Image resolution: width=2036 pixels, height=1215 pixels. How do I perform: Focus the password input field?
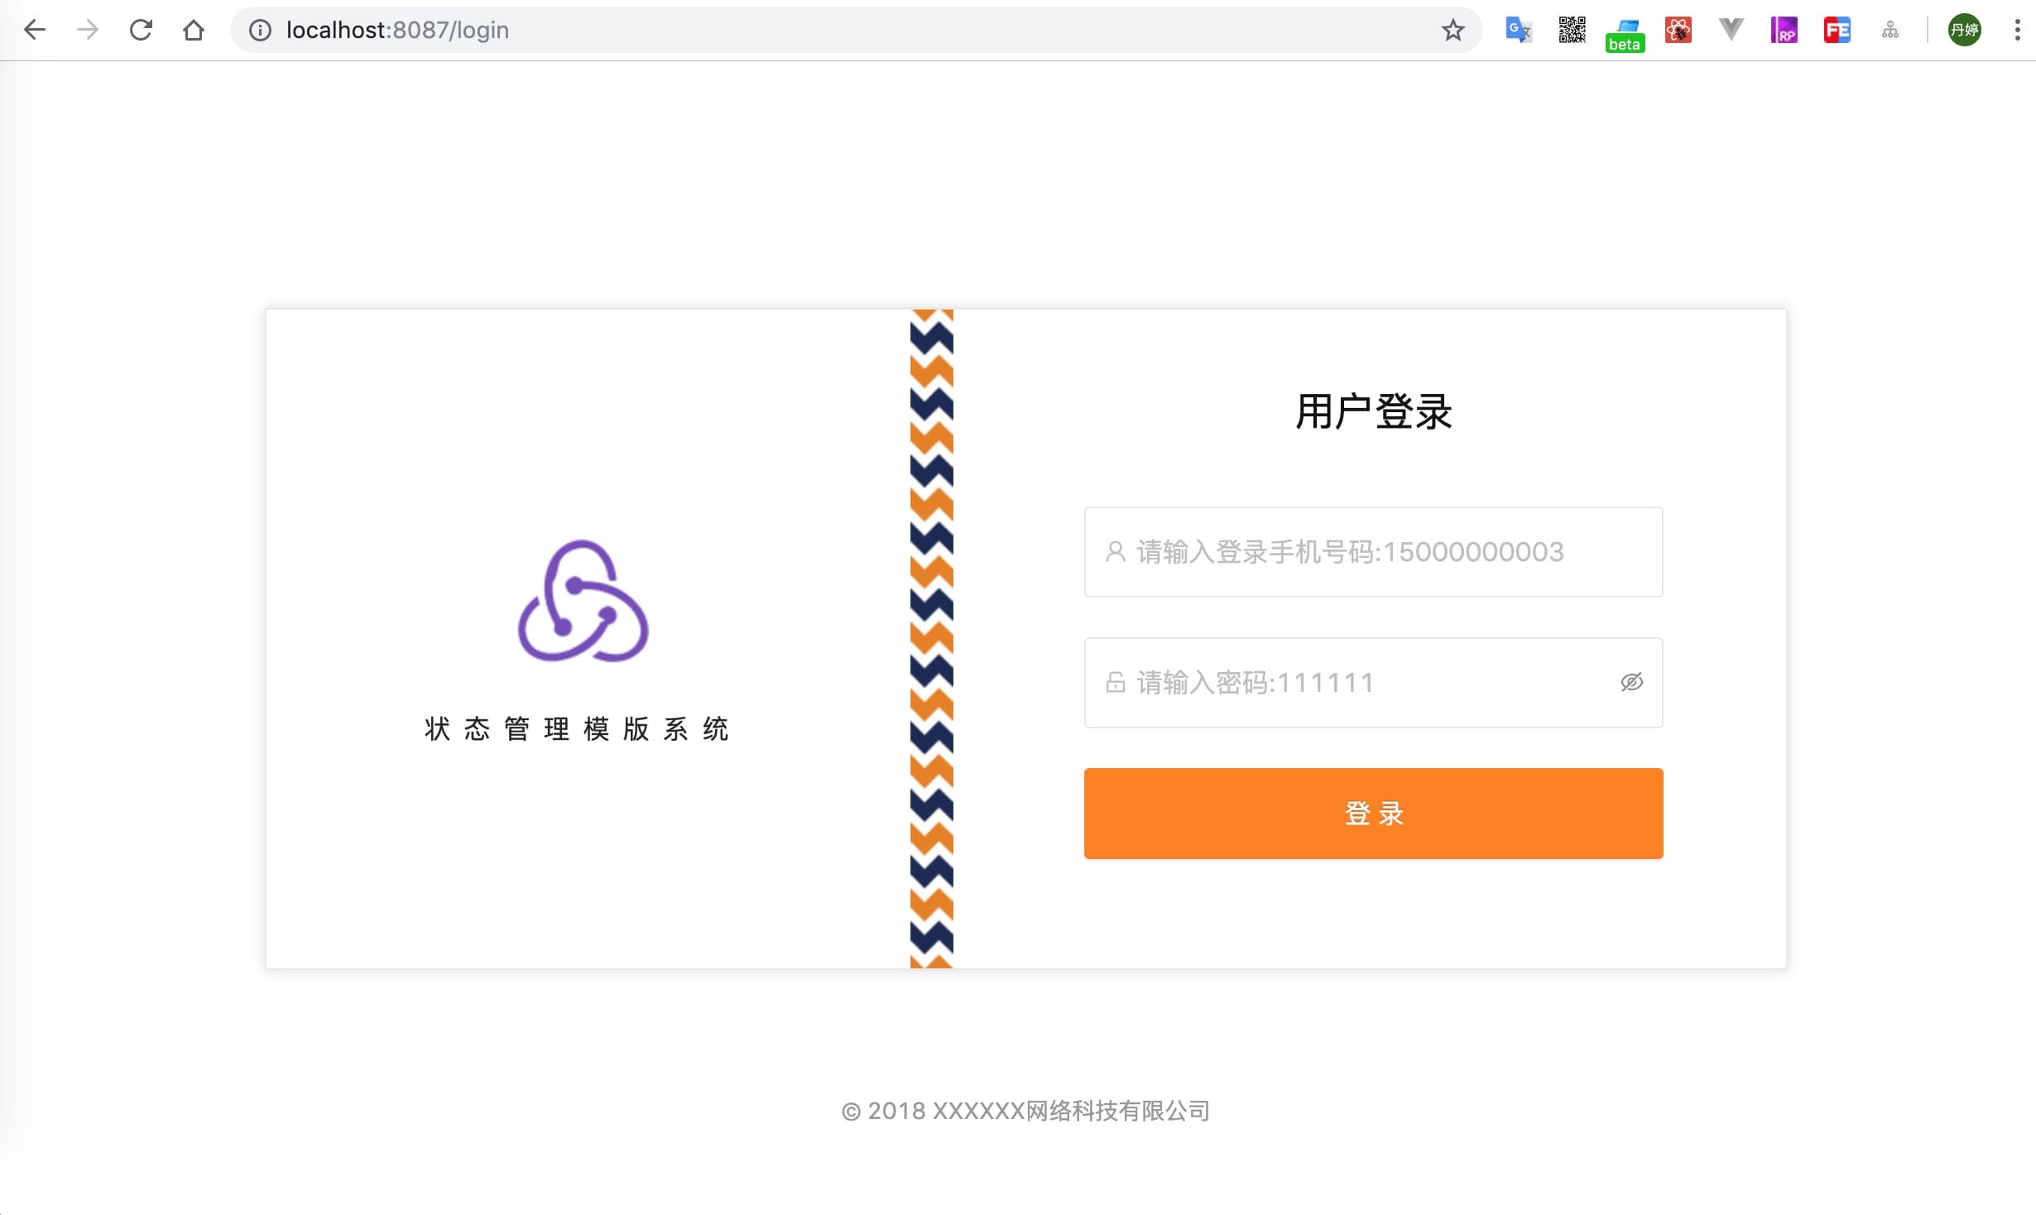pyautogui.click(x=1357, y=683)
